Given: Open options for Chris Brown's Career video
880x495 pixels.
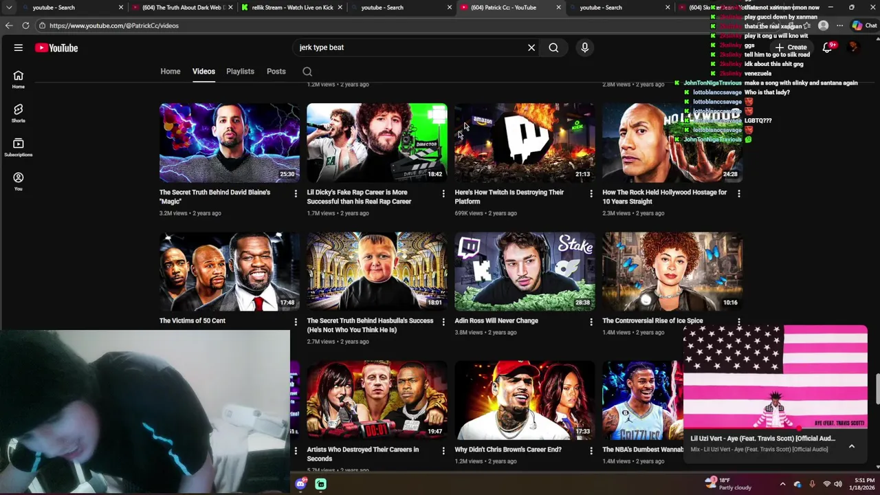Looking at the screenshot, I should (591, 450).
